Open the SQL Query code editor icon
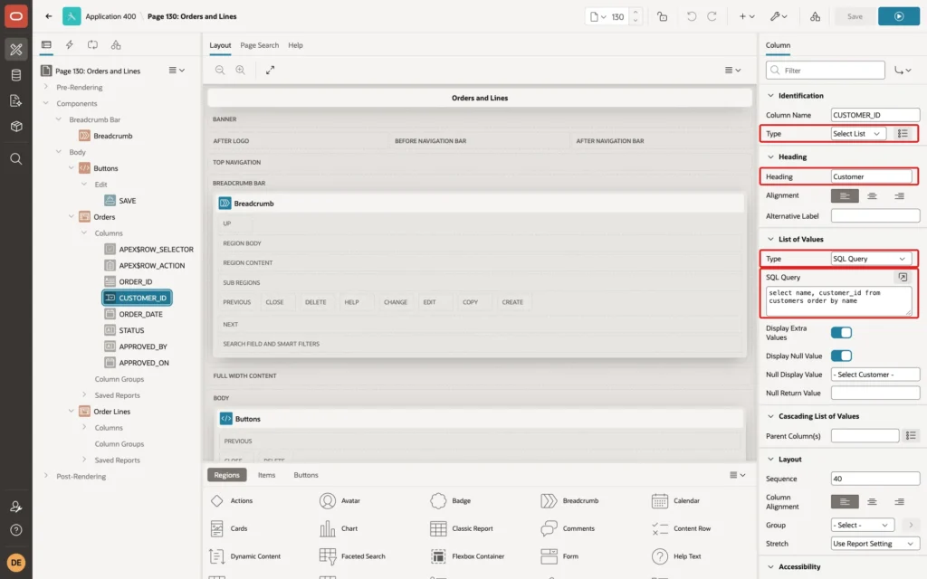The height and width of the screenshot is (579, 927). [903, 277]
